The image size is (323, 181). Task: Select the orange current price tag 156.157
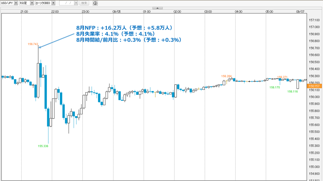tap(314, 86)
